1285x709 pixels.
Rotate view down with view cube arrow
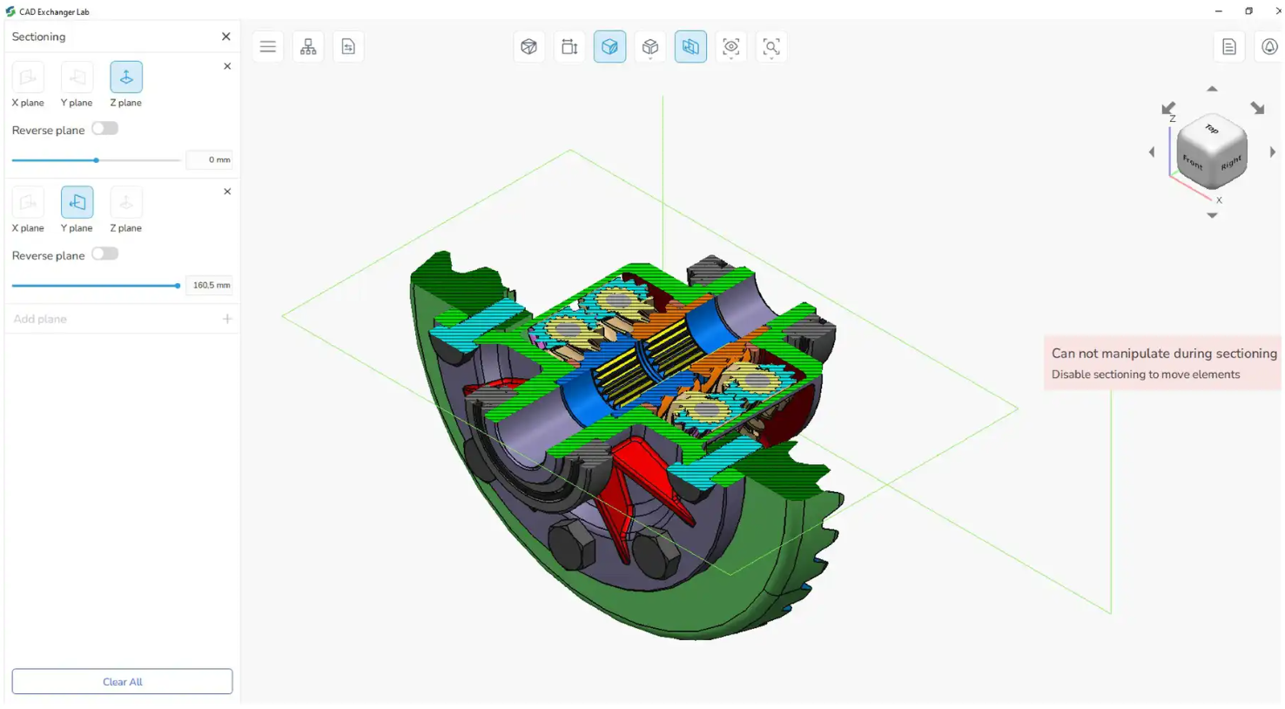pyautogui.click(x=1212, y=215)
